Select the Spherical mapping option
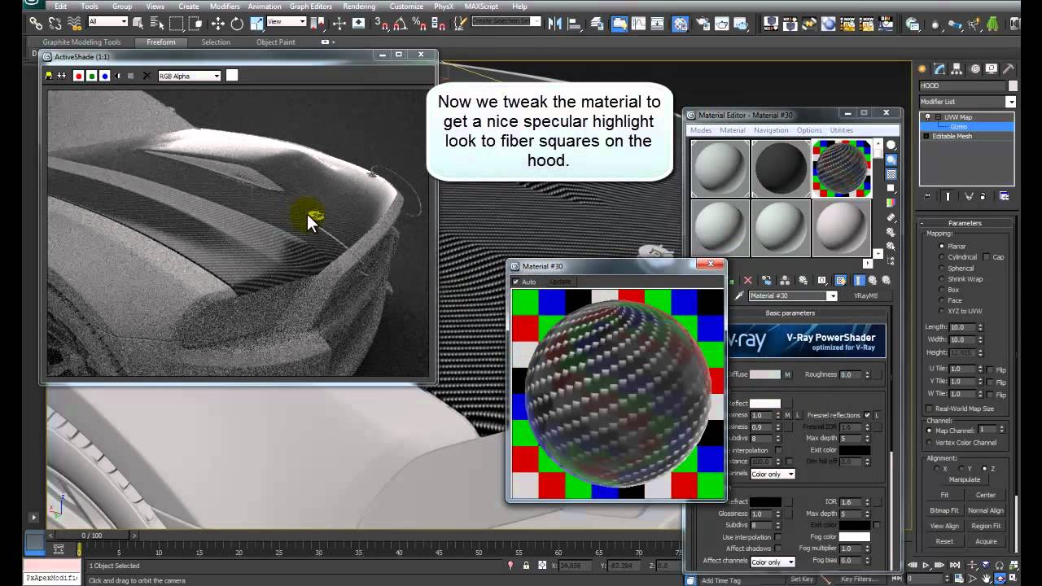This screenshot has width=1042, height=586. tap(942, 268)
